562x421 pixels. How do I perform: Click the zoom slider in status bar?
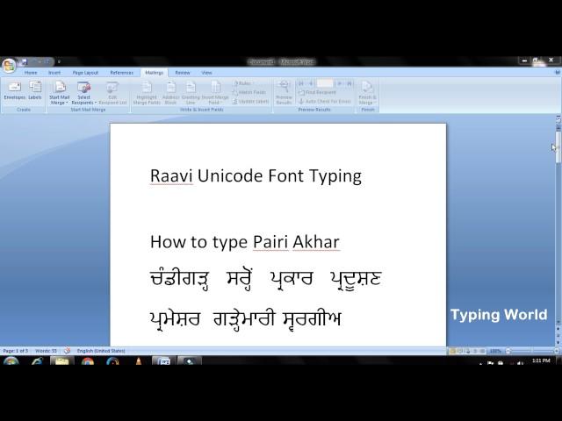[x=532, y=351]
